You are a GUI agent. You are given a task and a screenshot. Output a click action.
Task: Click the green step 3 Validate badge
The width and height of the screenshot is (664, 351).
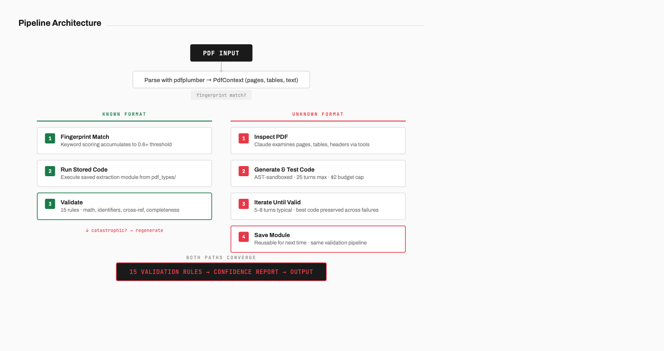[50, 203]
